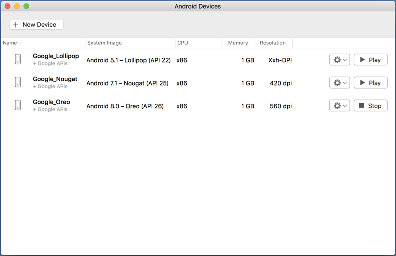Click the 'Xxh-DPI' resolution value
The height and width of the screenshot is (256, 396).
280,60
